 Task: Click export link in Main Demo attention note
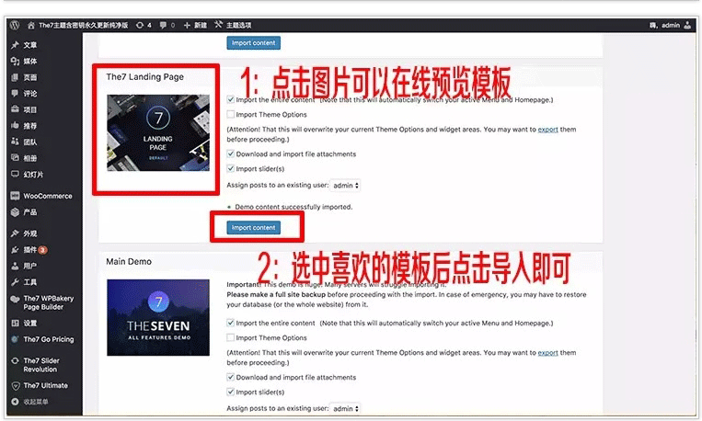[547, 353]
